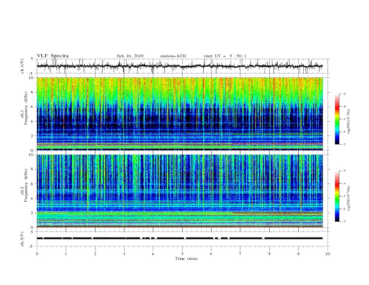Select the "Feb. 16, 2019" date text

[x=130, y=56]
